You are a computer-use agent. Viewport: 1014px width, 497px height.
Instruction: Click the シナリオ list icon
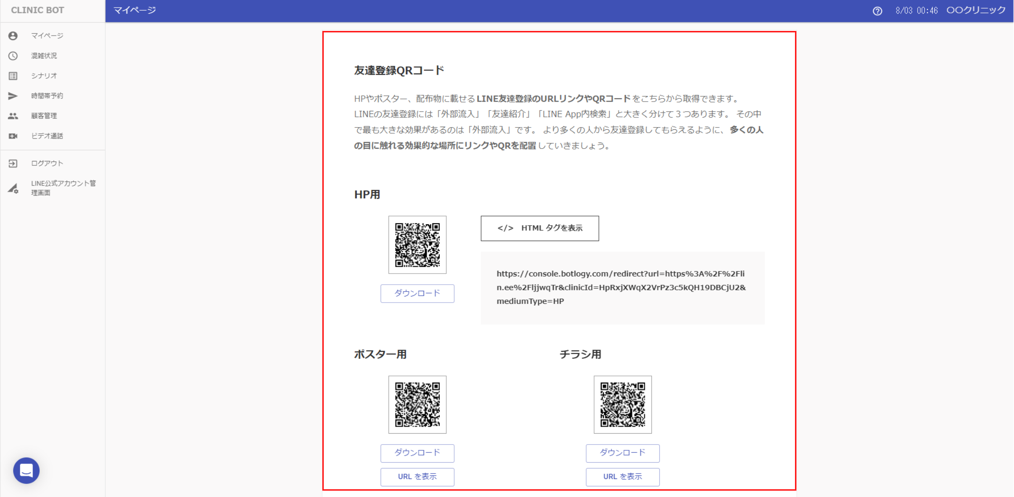pos(13,76)
